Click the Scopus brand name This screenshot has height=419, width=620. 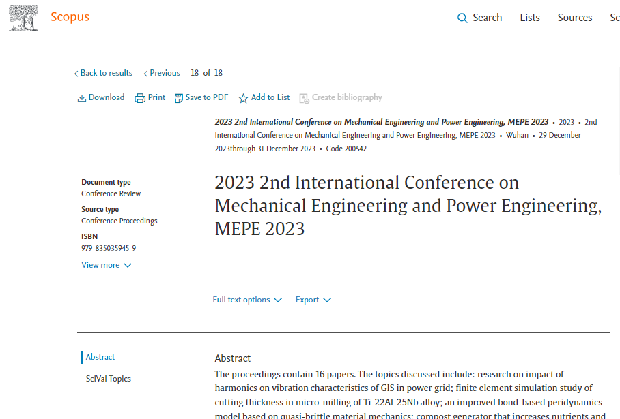coord(70,17)
